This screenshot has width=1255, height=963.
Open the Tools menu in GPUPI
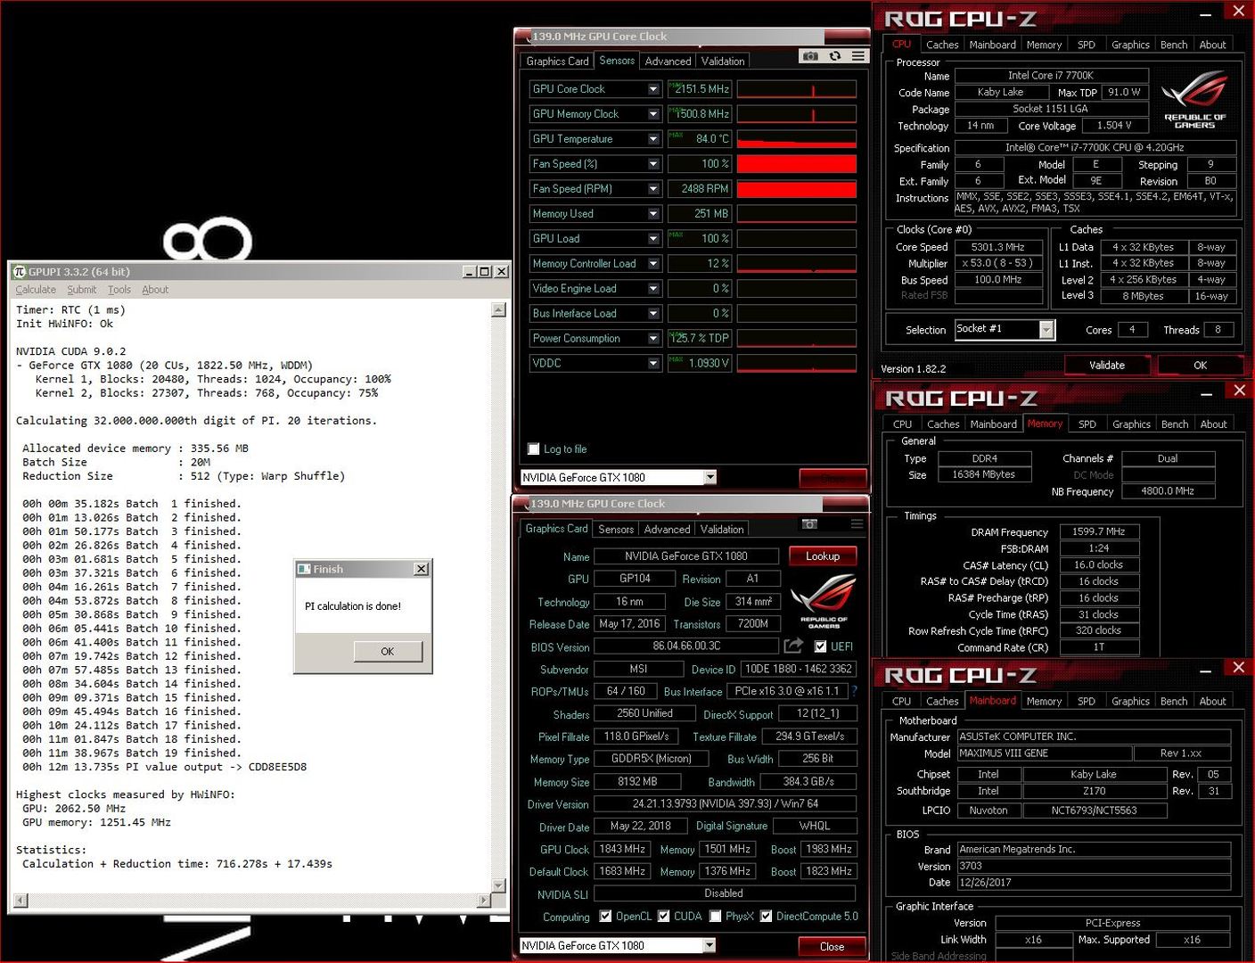coord(119,290)
